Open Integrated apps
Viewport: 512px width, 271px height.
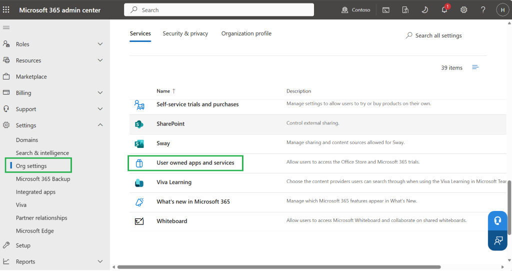point(35,192)
